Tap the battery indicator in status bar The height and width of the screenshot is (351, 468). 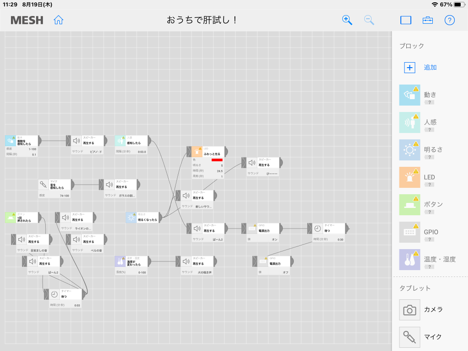pyautogui.click(x=459, y=5)
